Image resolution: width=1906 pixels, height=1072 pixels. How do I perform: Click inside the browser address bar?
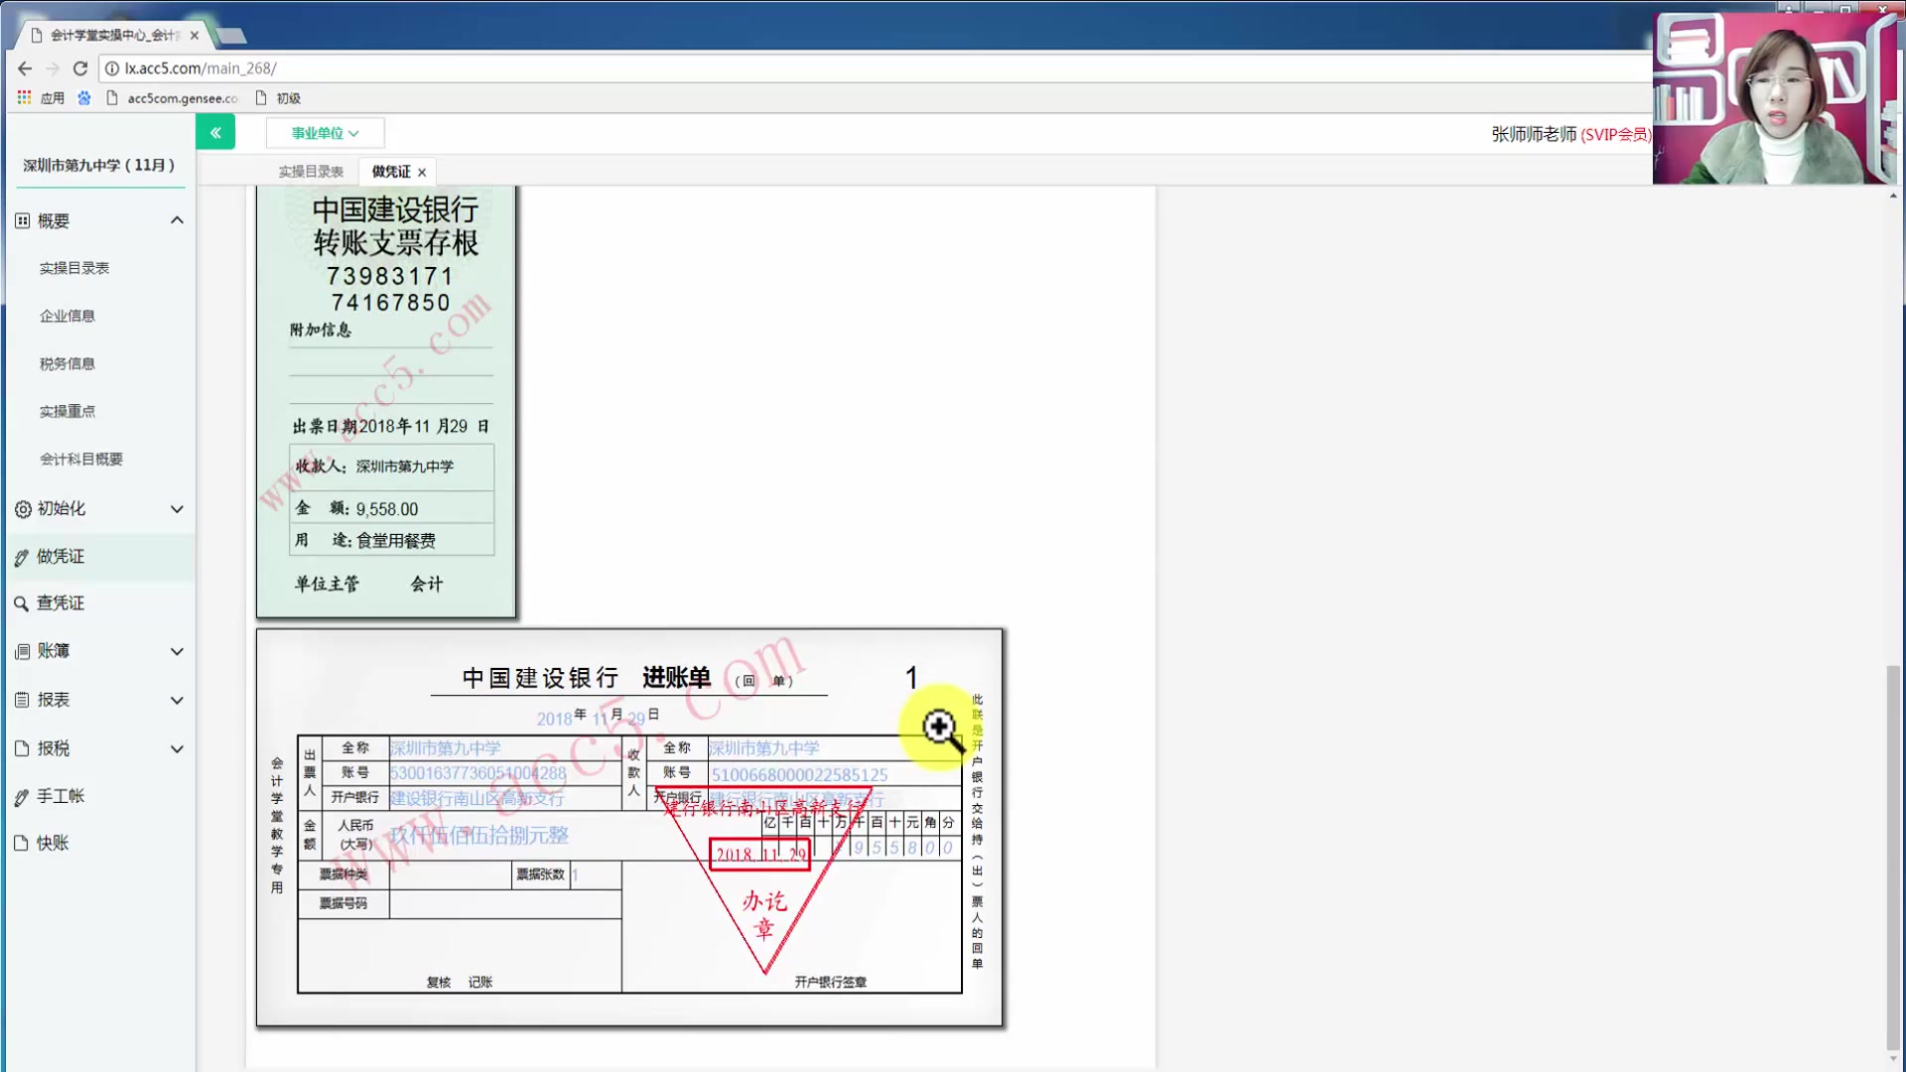tap(397, 68)
